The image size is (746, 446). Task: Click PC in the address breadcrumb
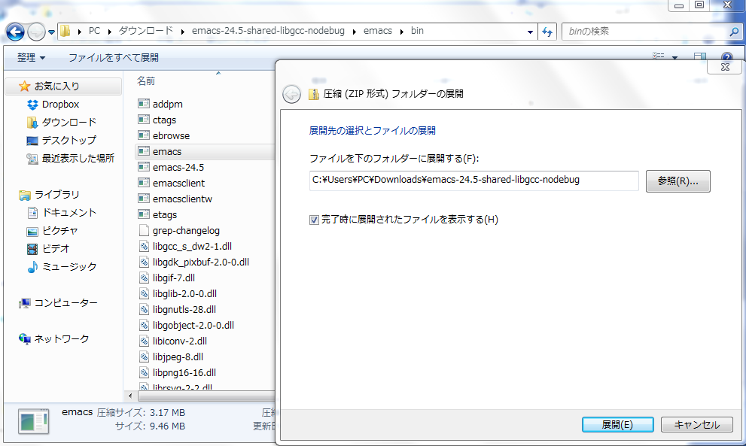94,31
